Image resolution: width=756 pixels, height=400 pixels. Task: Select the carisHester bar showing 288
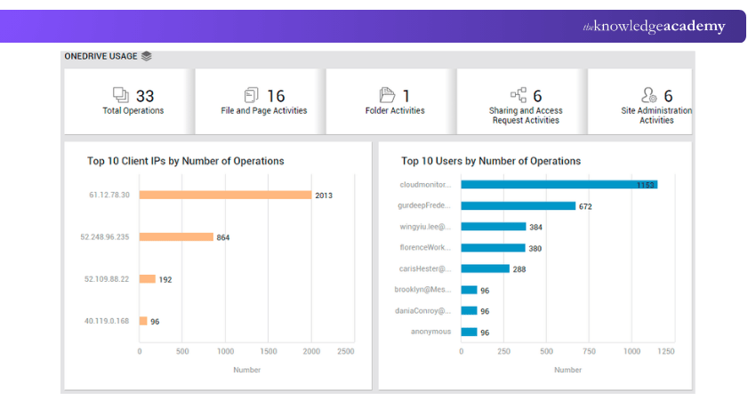pyautogui.click(x=485, y=268)
